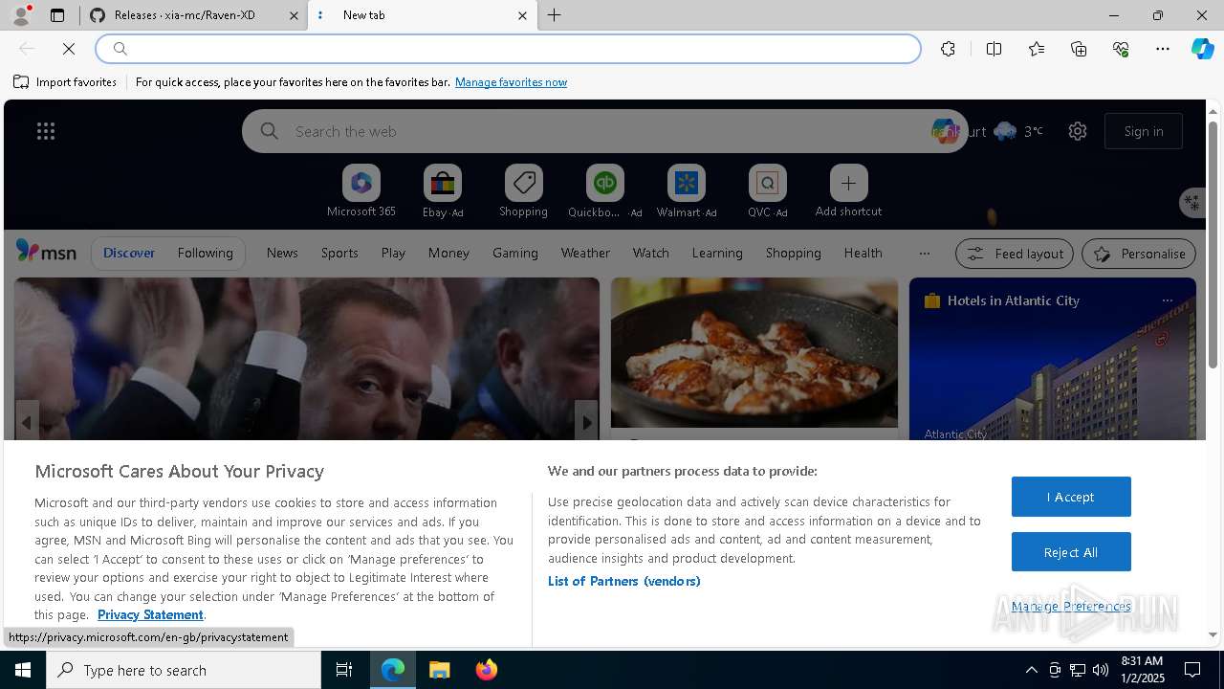The height and width of the screenshot is (689, 1224).
Task: Stop loading the page
Action: coord(69,49)
